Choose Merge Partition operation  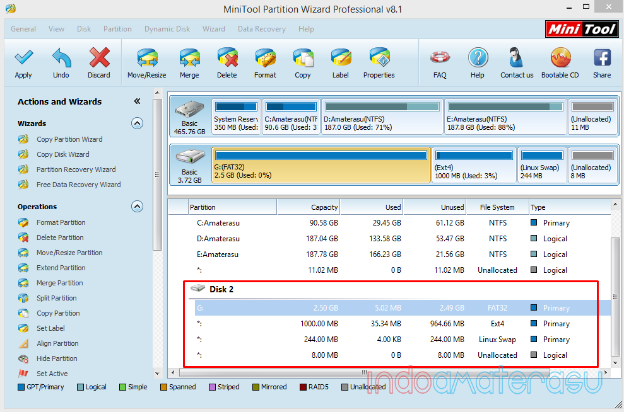[60, 283]
